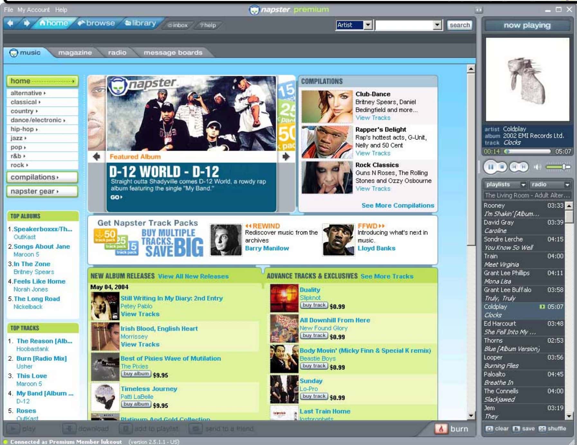Open the compilations sidebar section
The image size is (577, 445).
coord(42,177)
